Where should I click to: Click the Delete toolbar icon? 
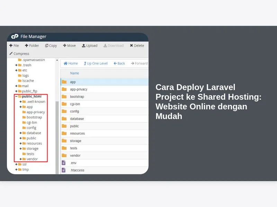[x=132, y=46]
